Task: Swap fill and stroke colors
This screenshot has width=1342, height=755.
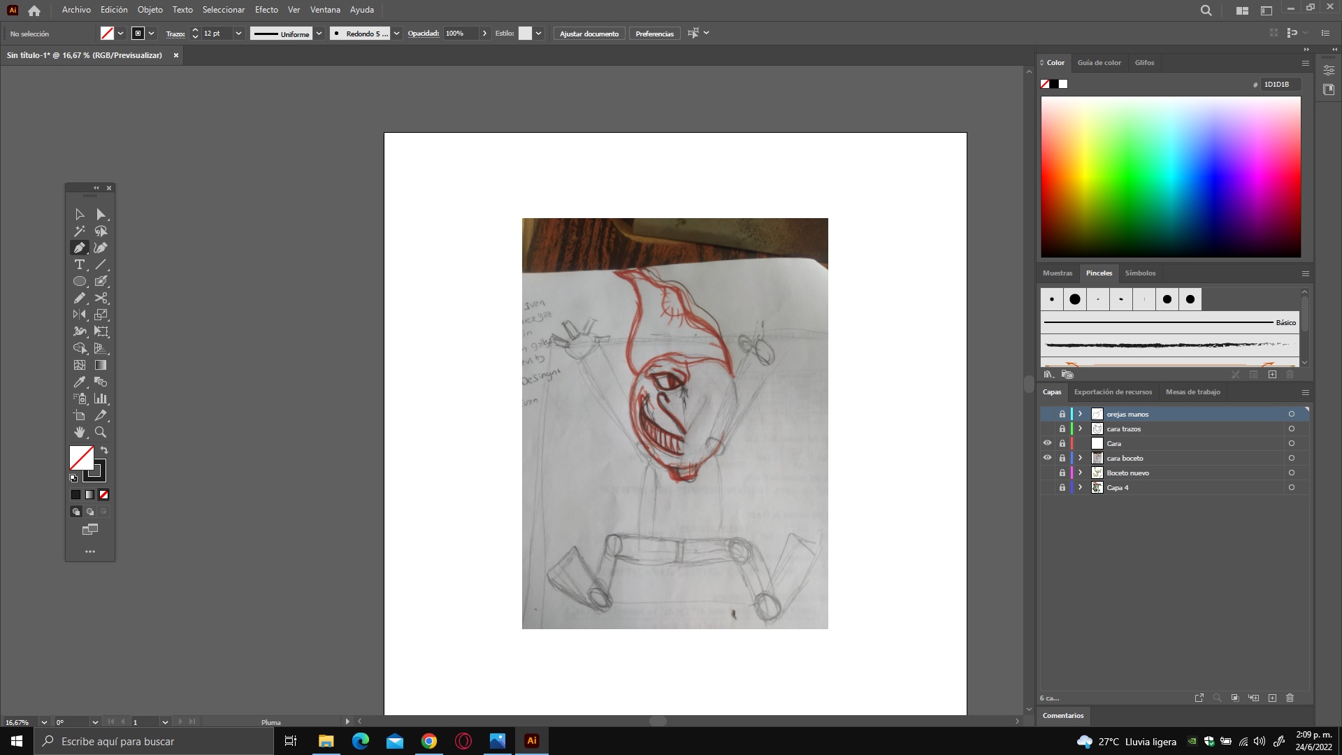Action: [104, 451]
